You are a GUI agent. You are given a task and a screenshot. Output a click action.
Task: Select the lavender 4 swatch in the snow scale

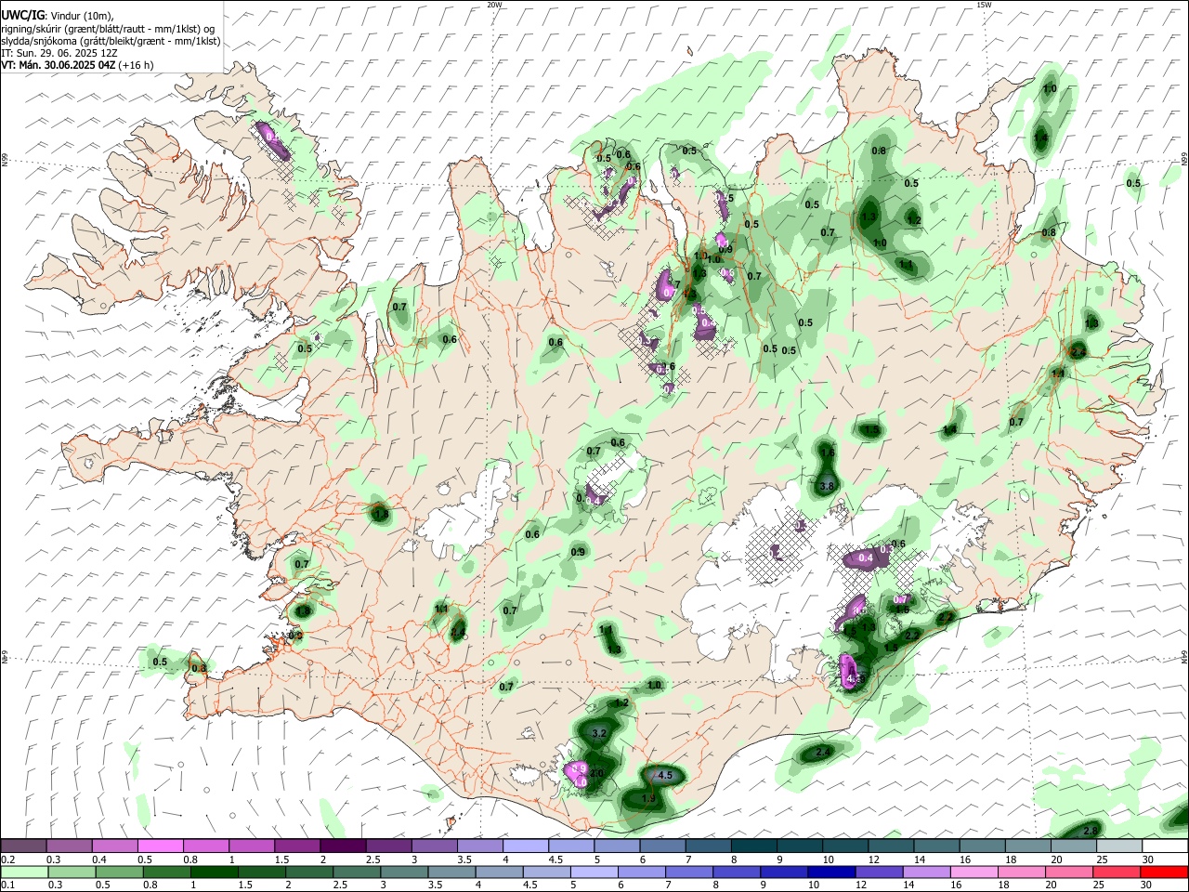pos(525,846)
